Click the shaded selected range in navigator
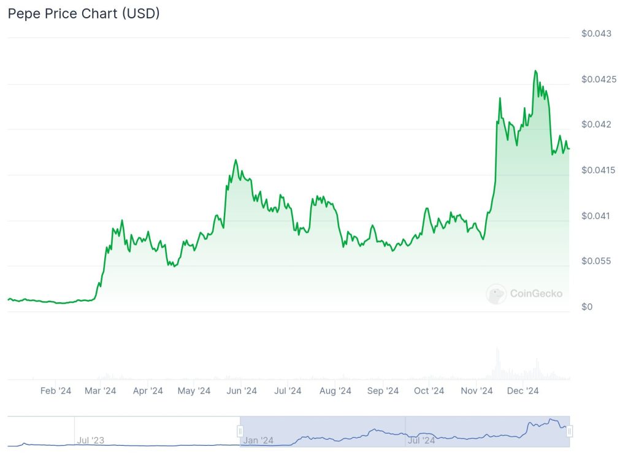This screenshot has width=628, height=458. (405, 431)
